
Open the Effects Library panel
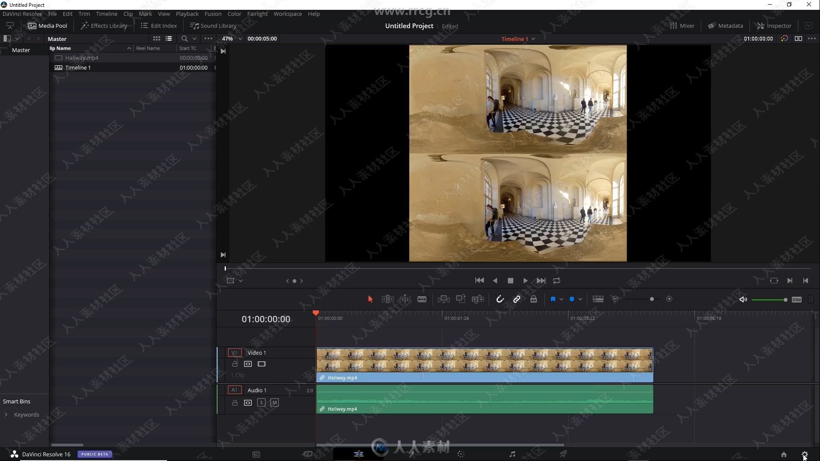[104, 26]
